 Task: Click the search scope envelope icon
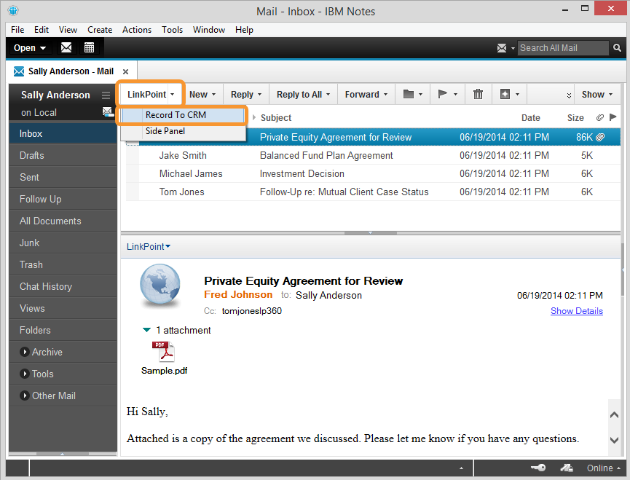[502, 48]
